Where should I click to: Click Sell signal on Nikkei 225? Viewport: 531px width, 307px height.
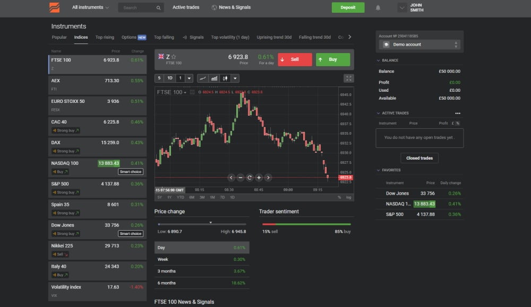(x=60, y=255)
